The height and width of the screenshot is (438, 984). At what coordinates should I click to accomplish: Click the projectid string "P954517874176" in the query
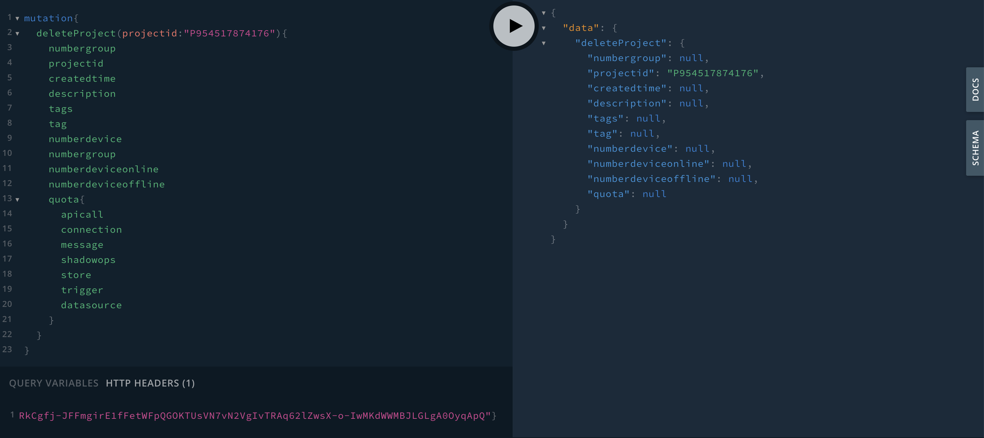point(230,34)
